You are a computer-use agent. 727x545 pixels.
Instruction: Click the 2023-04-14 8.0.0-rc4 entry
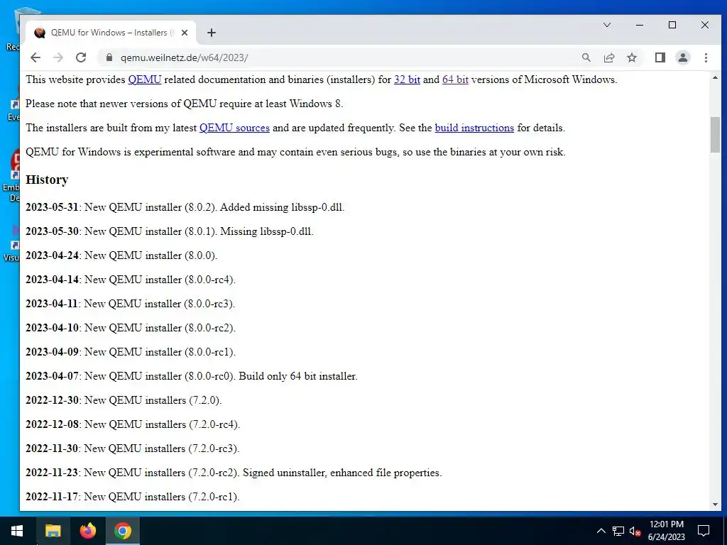coord(131,280)
